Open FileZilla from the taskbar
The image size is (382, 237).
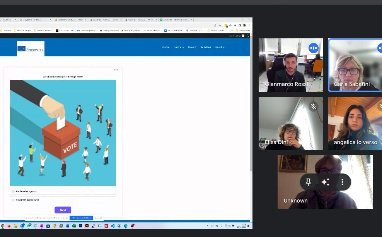pos(106,226)
